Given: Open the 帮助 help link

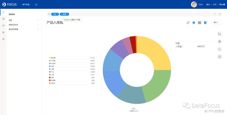Looking at the screenshot, I should click(222, 5).
